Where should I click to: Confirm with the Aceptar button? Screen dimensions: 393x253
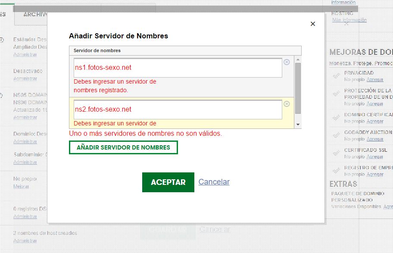(x=168, y=182)
